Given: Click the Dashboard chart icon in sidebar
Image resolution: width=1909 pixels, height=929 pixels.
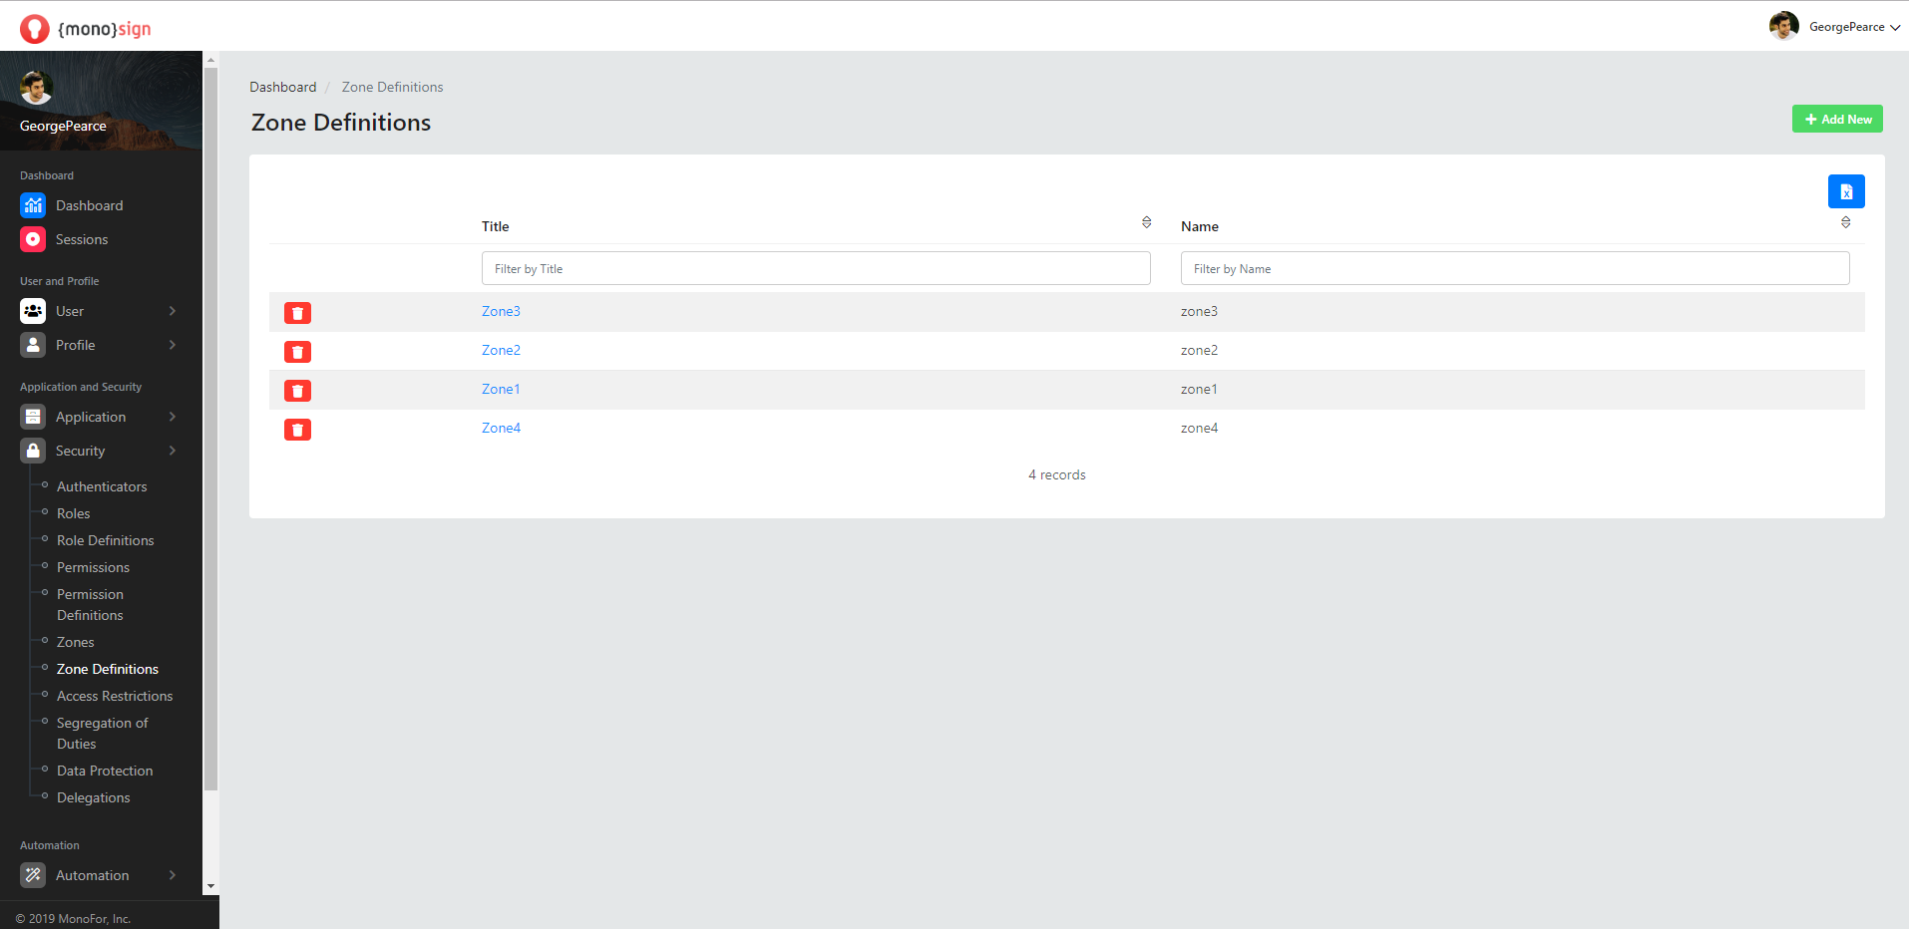Looking at the screenshot, I should 33,205.
